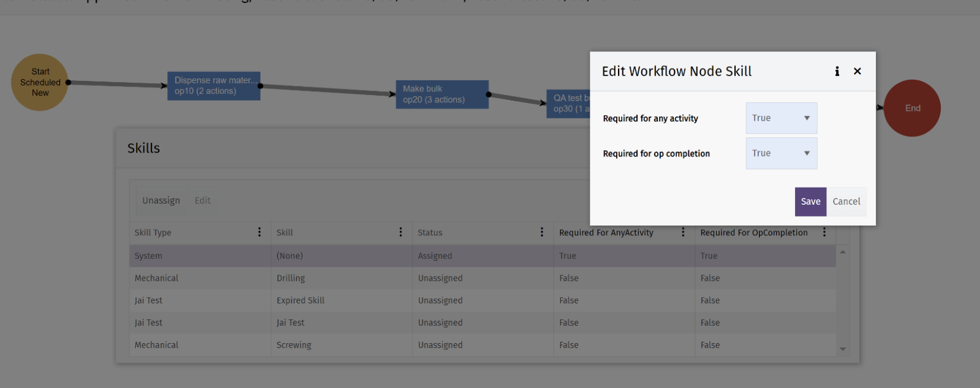Sort by the Skill Type column header
This screenshot has height=388, width=980.
(153, 232)
